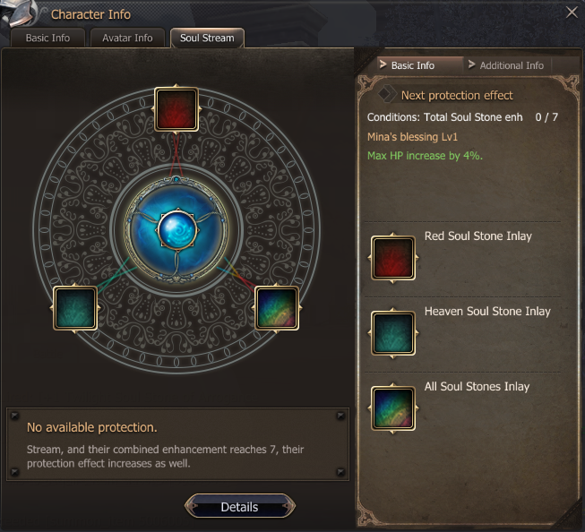Image resolution: width=585 pixels, height=532 pixels.
Task: Close the Character Info window
Action: coord(572,13)
